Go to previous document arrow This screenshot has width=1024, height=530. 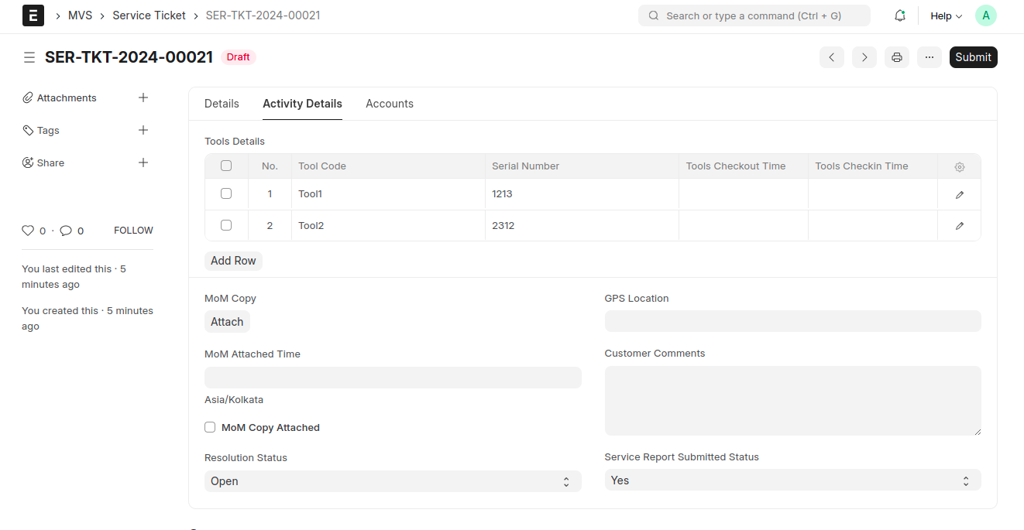[831, 57]
